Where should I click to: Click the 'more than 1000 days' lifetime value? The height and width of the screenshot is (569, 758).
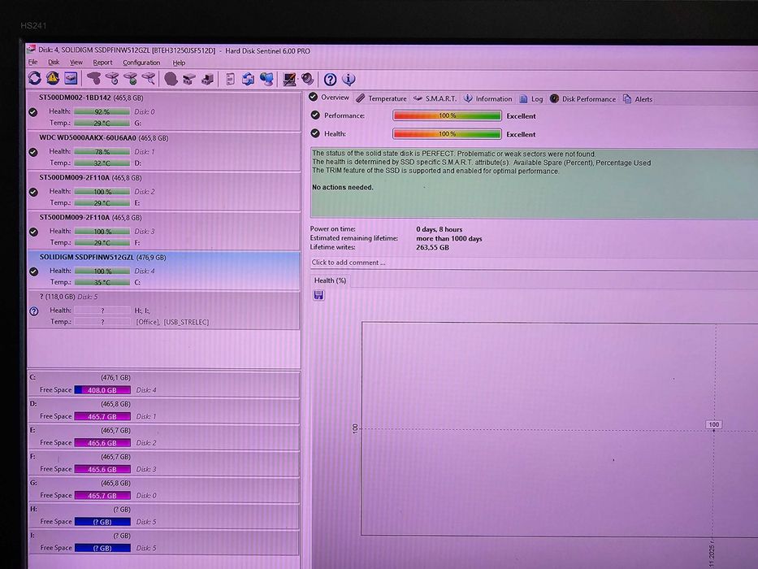pos(449,238)
